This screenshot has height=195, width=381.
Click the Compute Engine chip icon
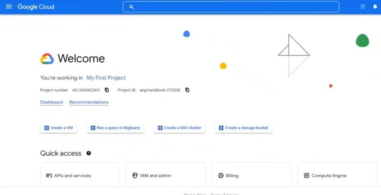[x=307, y=175]
